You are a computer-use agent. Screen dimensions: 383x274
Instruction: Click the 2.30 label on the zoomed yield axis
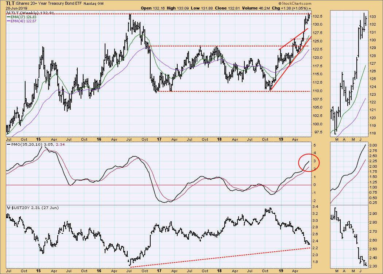[374, 266]
